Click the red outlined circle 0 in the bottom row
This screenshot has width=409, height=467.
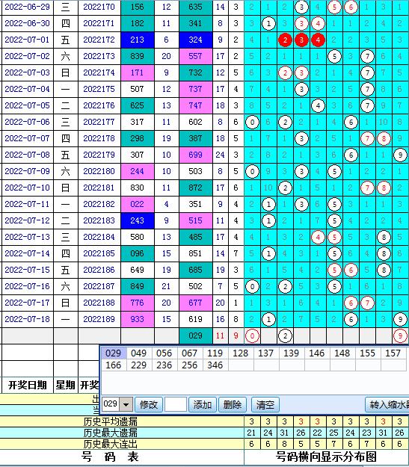(252, 336)
